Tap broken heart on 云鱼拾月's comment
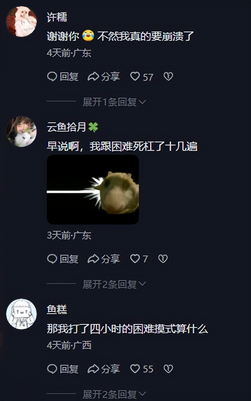Image resolution: width=251 pixels, height=401 pixels. pos(163,259)
